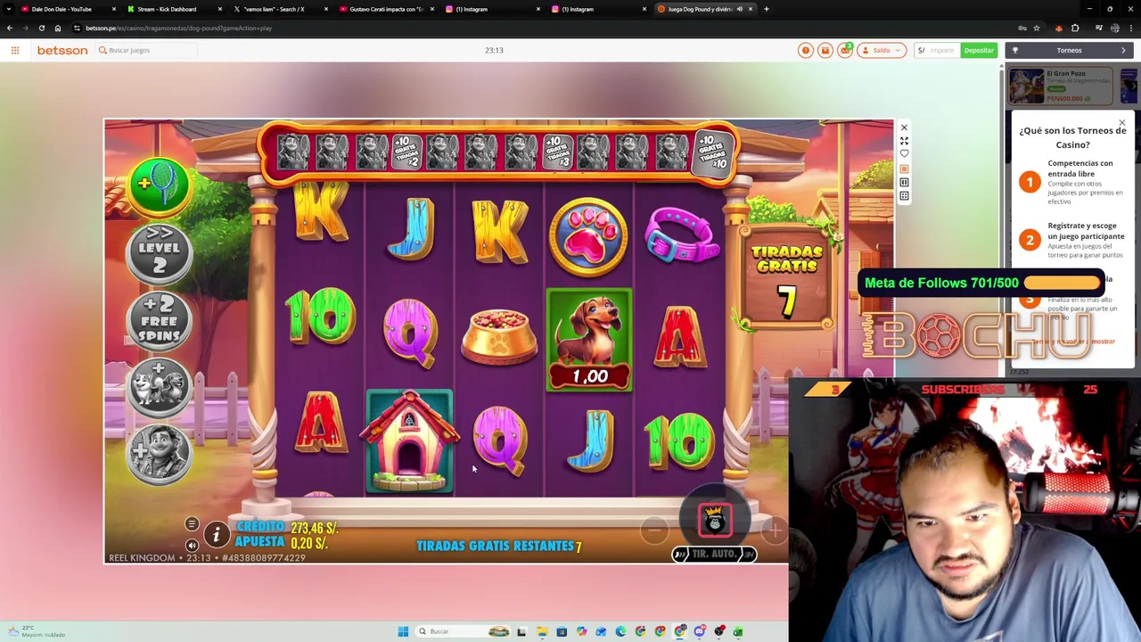Click the gorilla spin button
This screenshot has width=1141, height=642.
pos(714,522)
